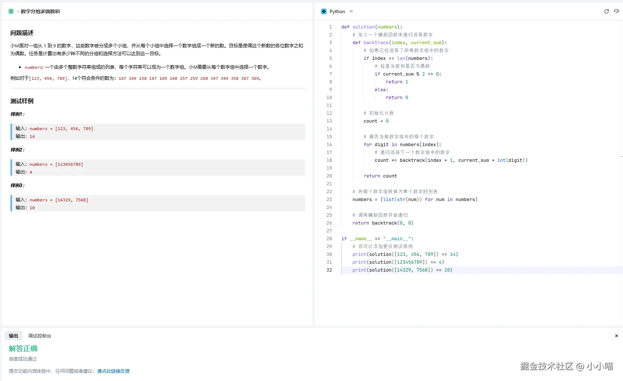The image size is (623, 381).
Task: Click the switch language arrows icon
Action: (x=351, y=11)
